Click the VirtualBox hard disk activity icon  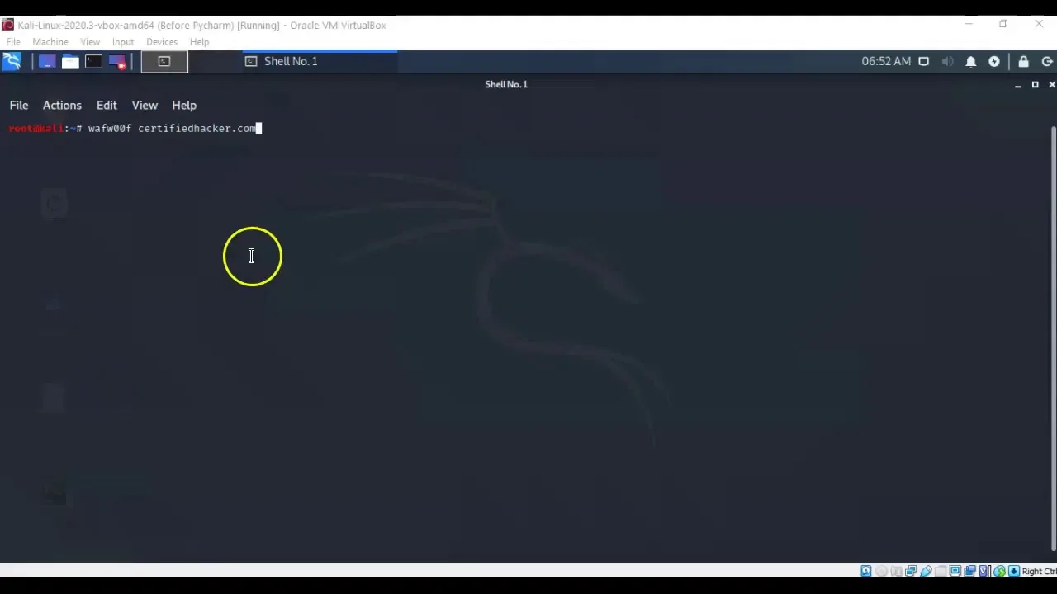[866, 571]
